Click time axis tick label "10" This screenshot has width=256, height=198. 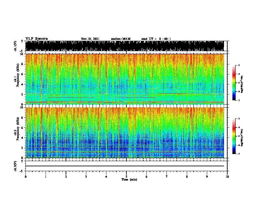227,177
